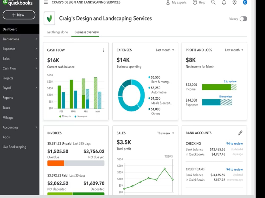Click the $3,756.02 Not due yet amount
Screen dimensions: 265x198
[x=94, y=151]
